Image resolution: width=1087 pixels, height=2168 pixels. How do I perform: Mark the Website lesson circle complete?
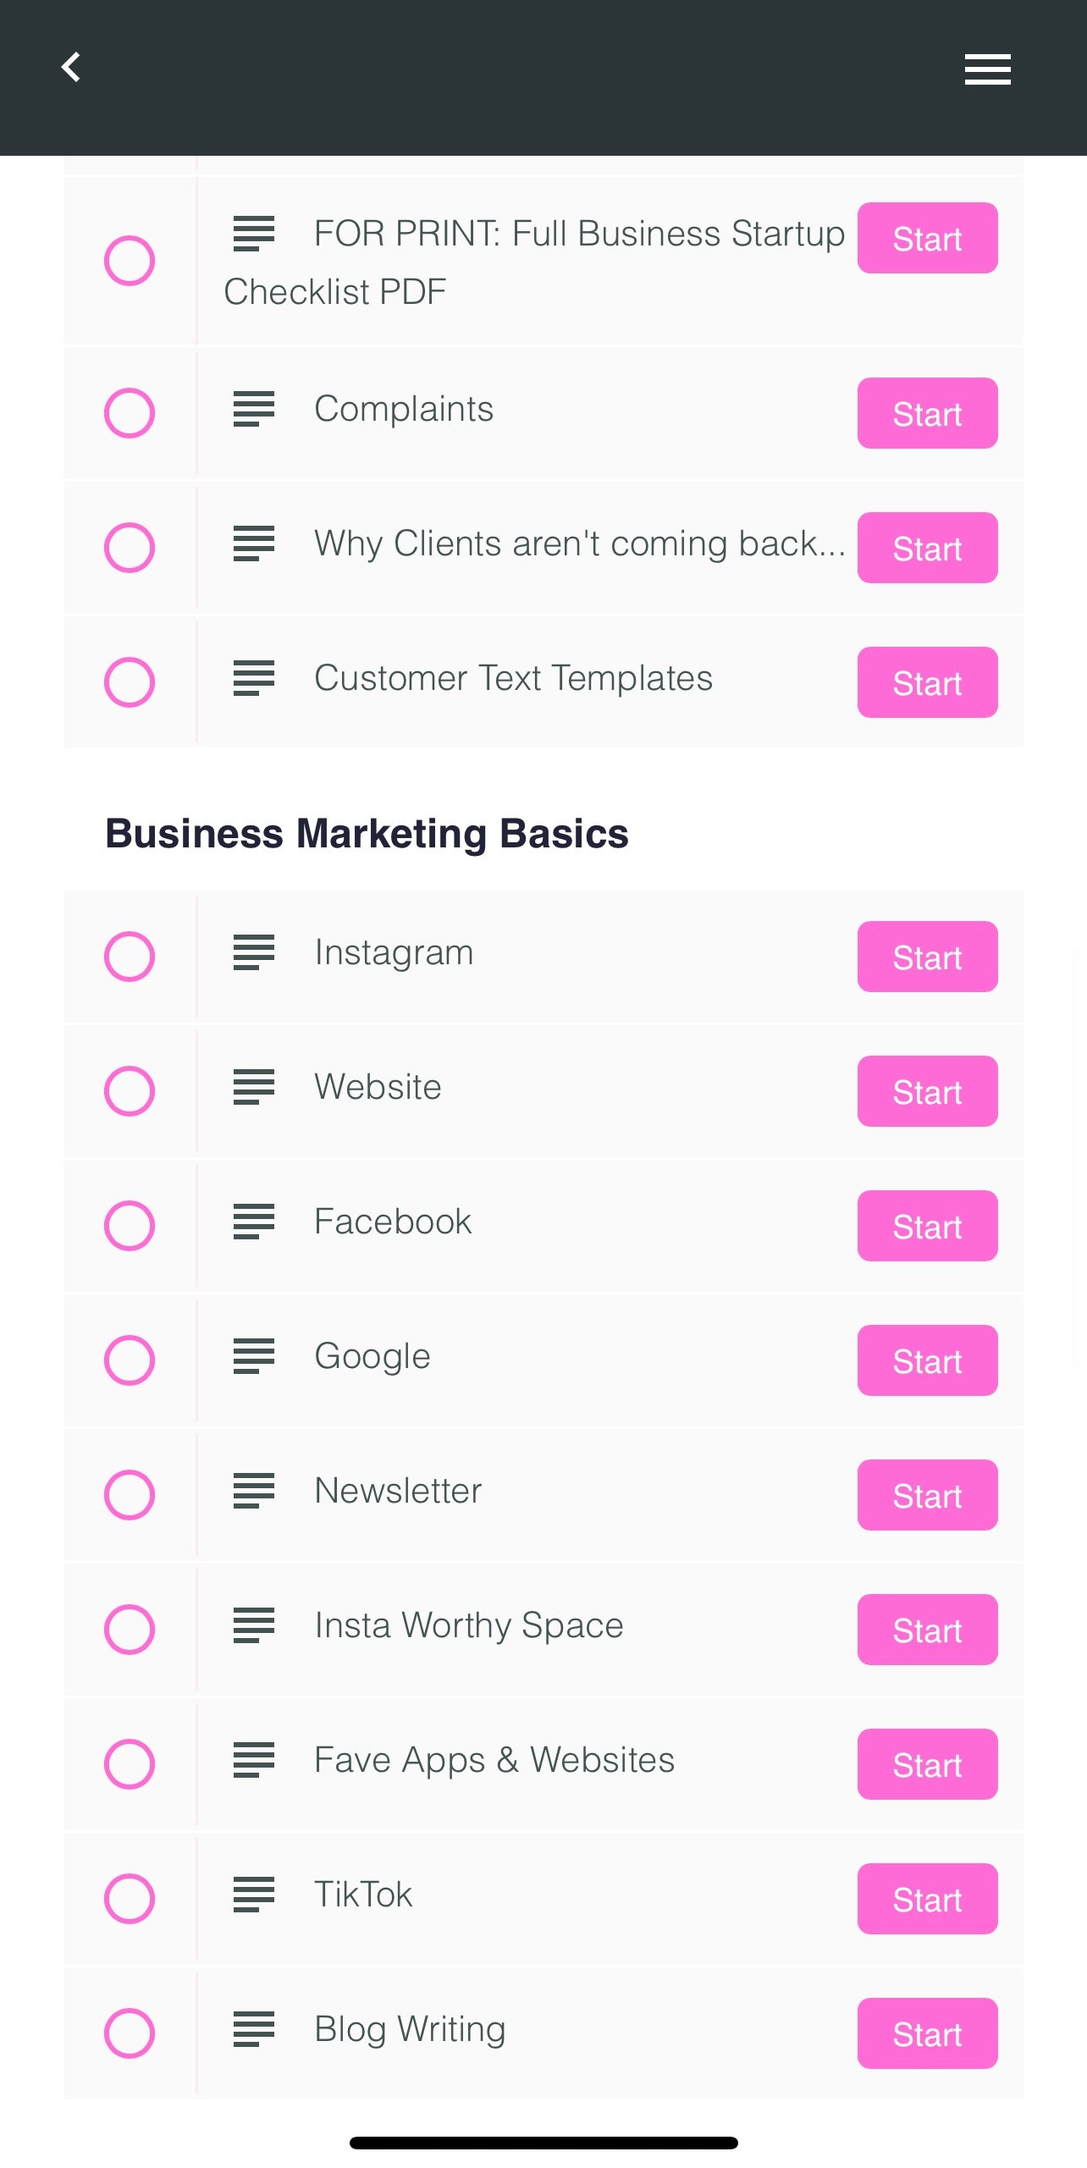click(130, 1091)
